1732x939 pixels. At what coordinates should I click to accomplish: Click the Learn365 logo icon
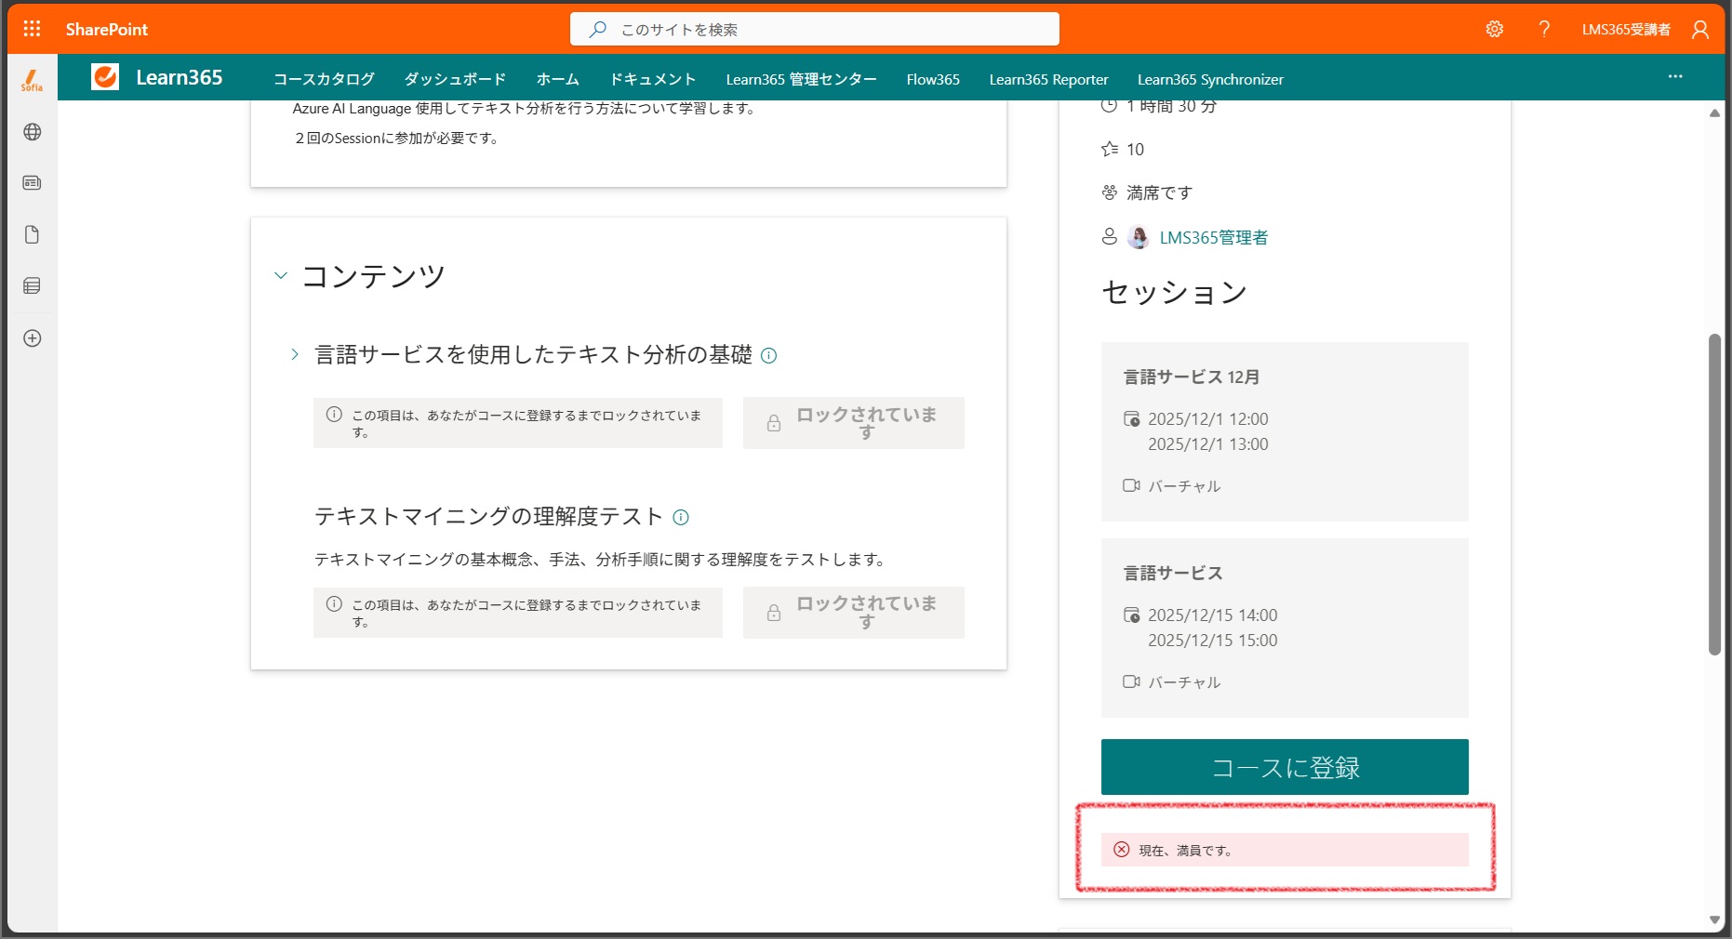click(x=105, y=77)
